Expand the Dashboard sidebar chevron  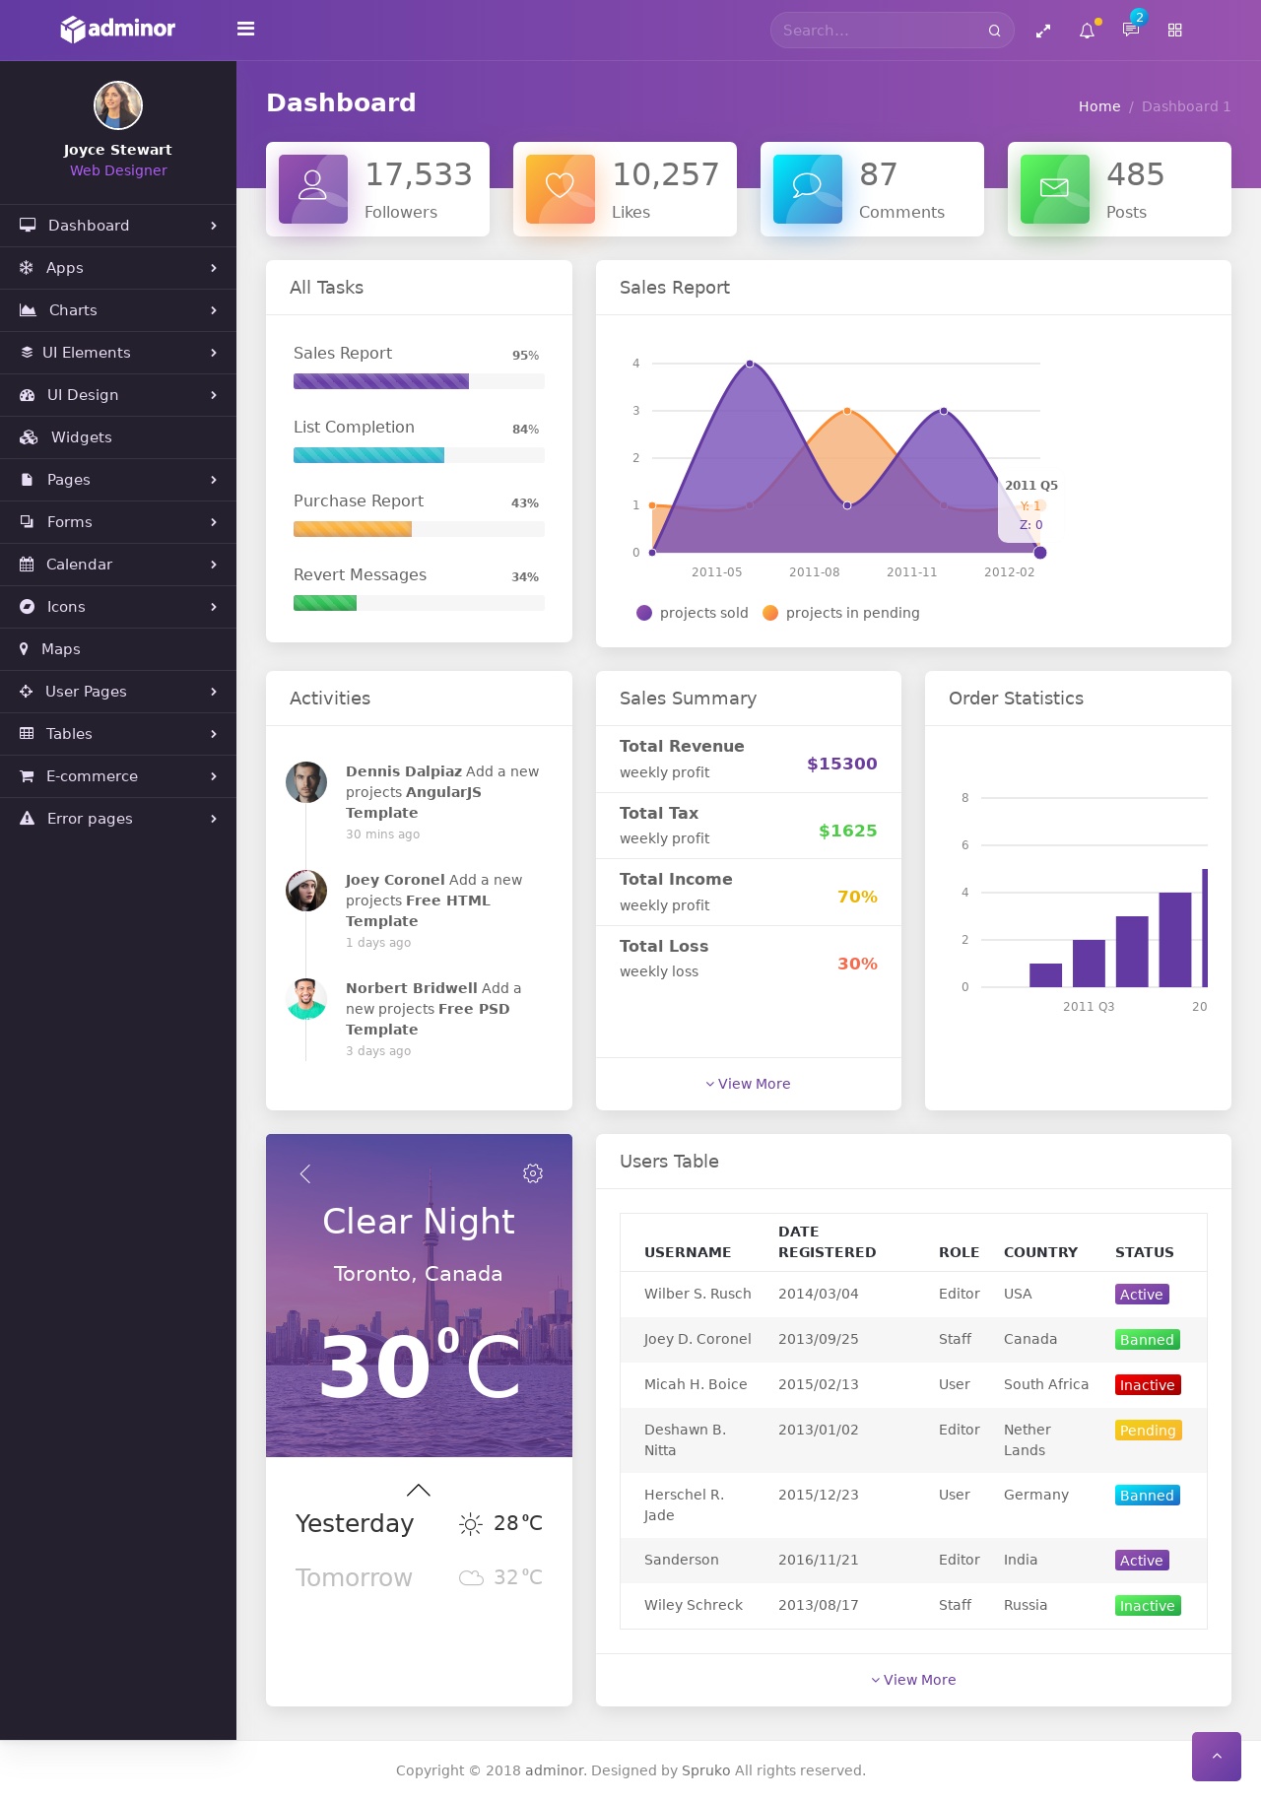pos(214,226)
